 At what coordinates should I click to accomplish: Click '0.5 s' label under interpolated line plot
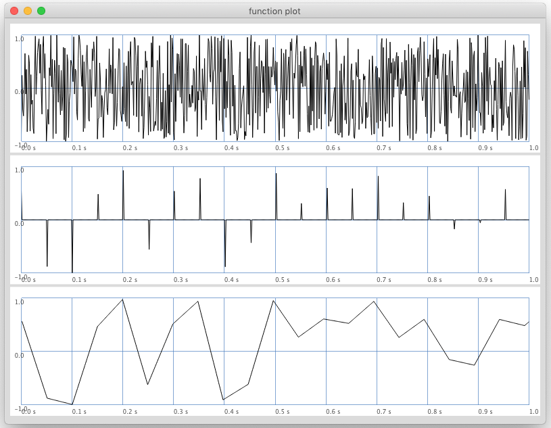click(x=282, y=412)
